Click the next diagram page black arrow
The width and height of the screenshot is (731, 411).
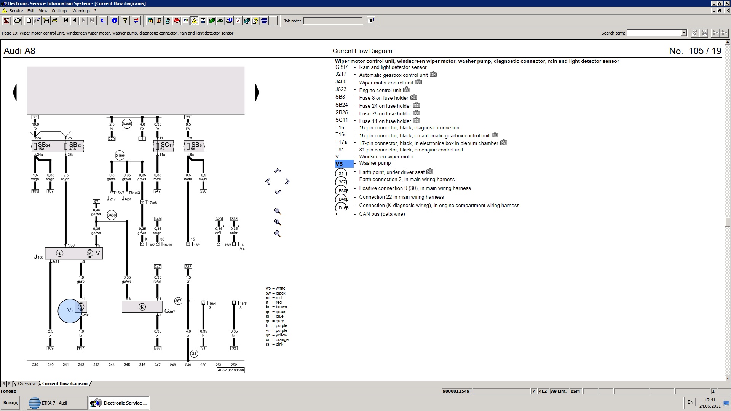coord(257,92)
